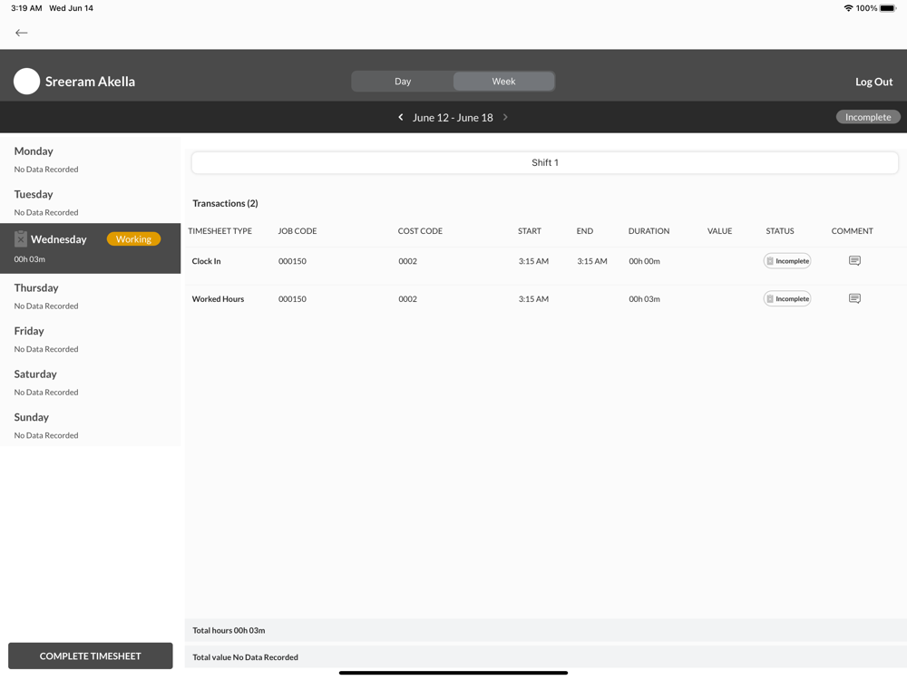Viewport: 907px width, 680px height.
Task: Click Incomplete status badge on Worked Hours row
Action: [x=787, y=299]
